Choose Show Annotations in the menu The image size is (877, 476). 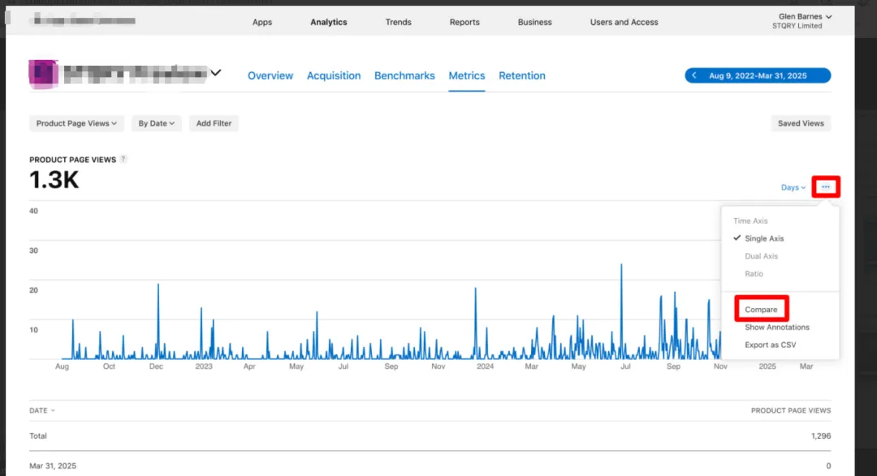(777, 328)
